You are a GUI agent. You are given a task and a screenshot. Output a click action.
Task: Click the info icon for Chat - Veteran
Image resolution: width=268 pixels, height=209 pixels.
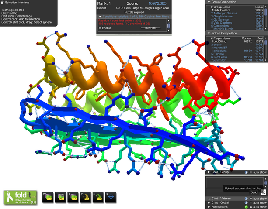(x=246, y=199)
